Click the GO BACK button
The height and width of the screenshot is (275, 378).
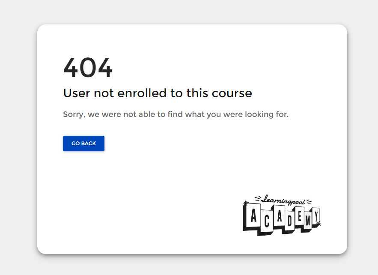tap(83, 143)
